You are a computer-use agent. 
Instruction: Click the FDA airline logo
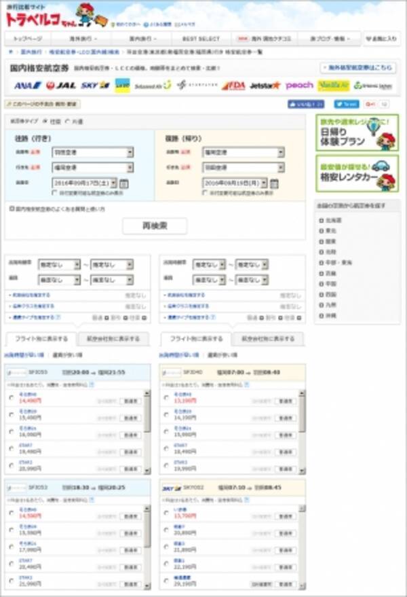(x=233, y=86)
